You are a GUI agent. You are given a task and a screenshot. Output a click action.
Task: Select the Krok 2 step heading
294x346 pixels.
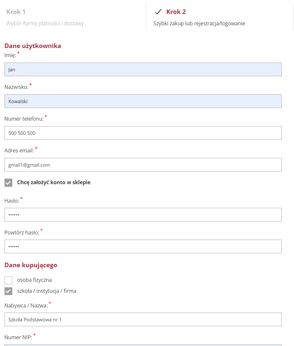tap(176, 12)
